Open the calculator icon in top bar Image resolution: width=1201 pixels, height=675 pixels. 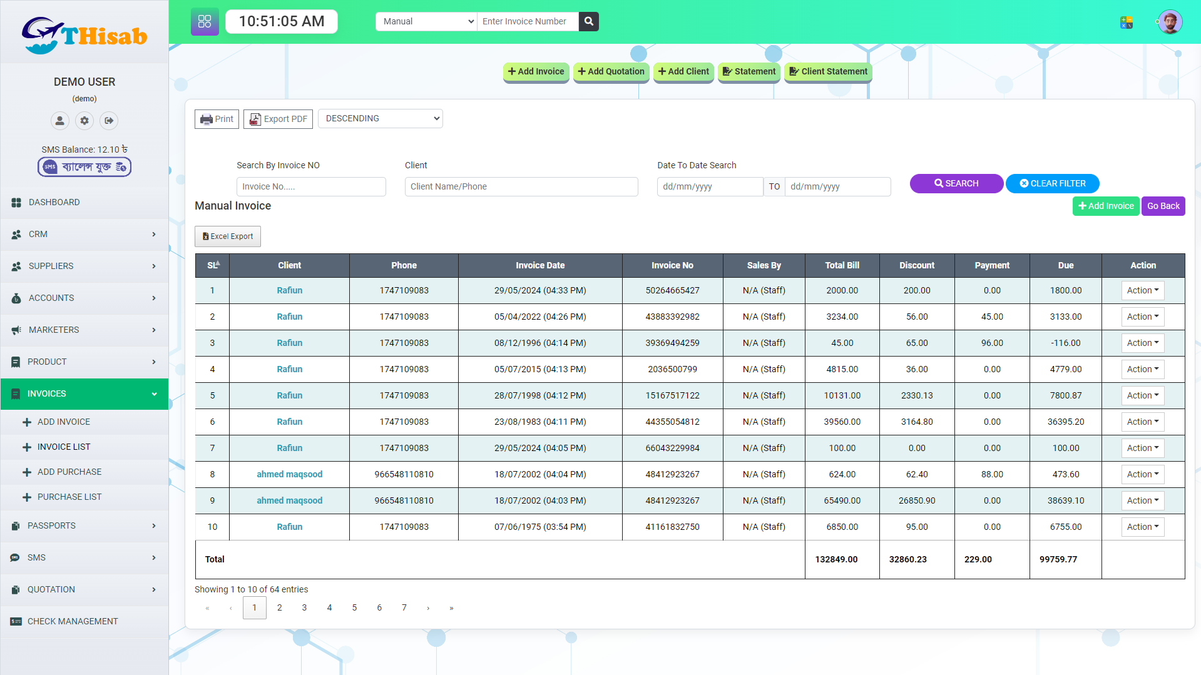point(1127,23)
